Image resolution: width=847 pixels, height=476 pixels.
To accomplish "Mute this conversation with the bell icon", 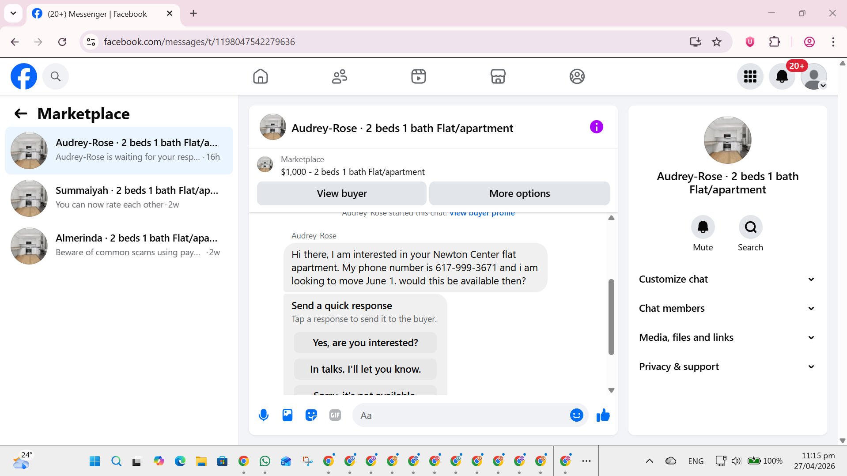I will (703, 227).
